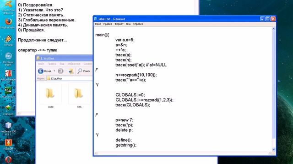Select the code folder in Explorer
293x164 pixels.
point(50,96)
